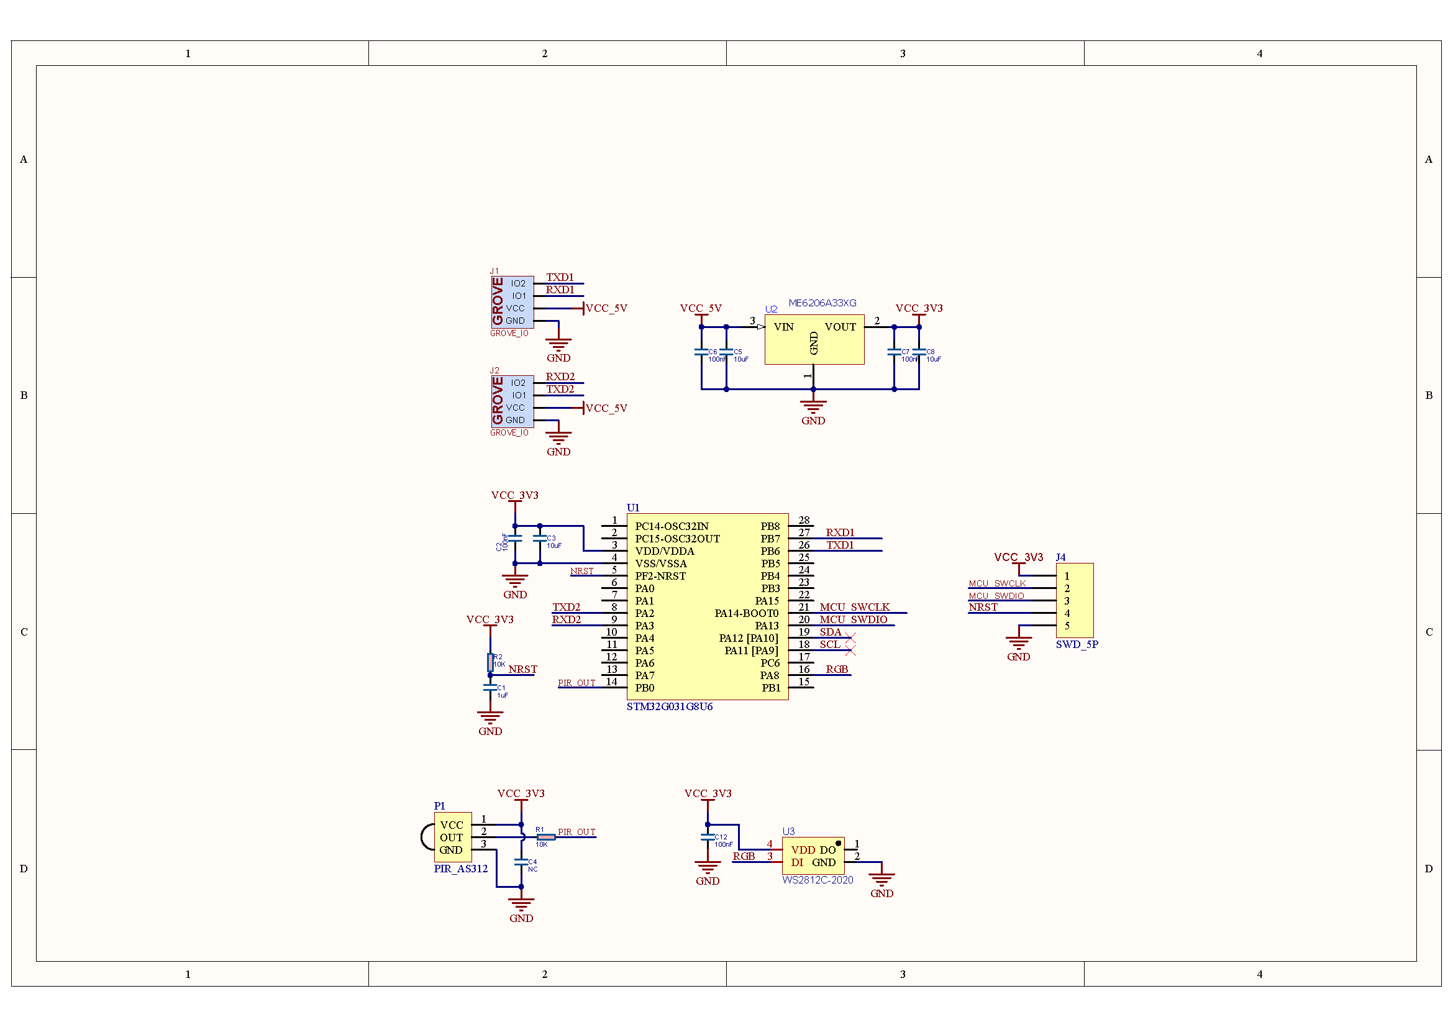Select resistor R2 10K on NRST

(x=491, y=662)
